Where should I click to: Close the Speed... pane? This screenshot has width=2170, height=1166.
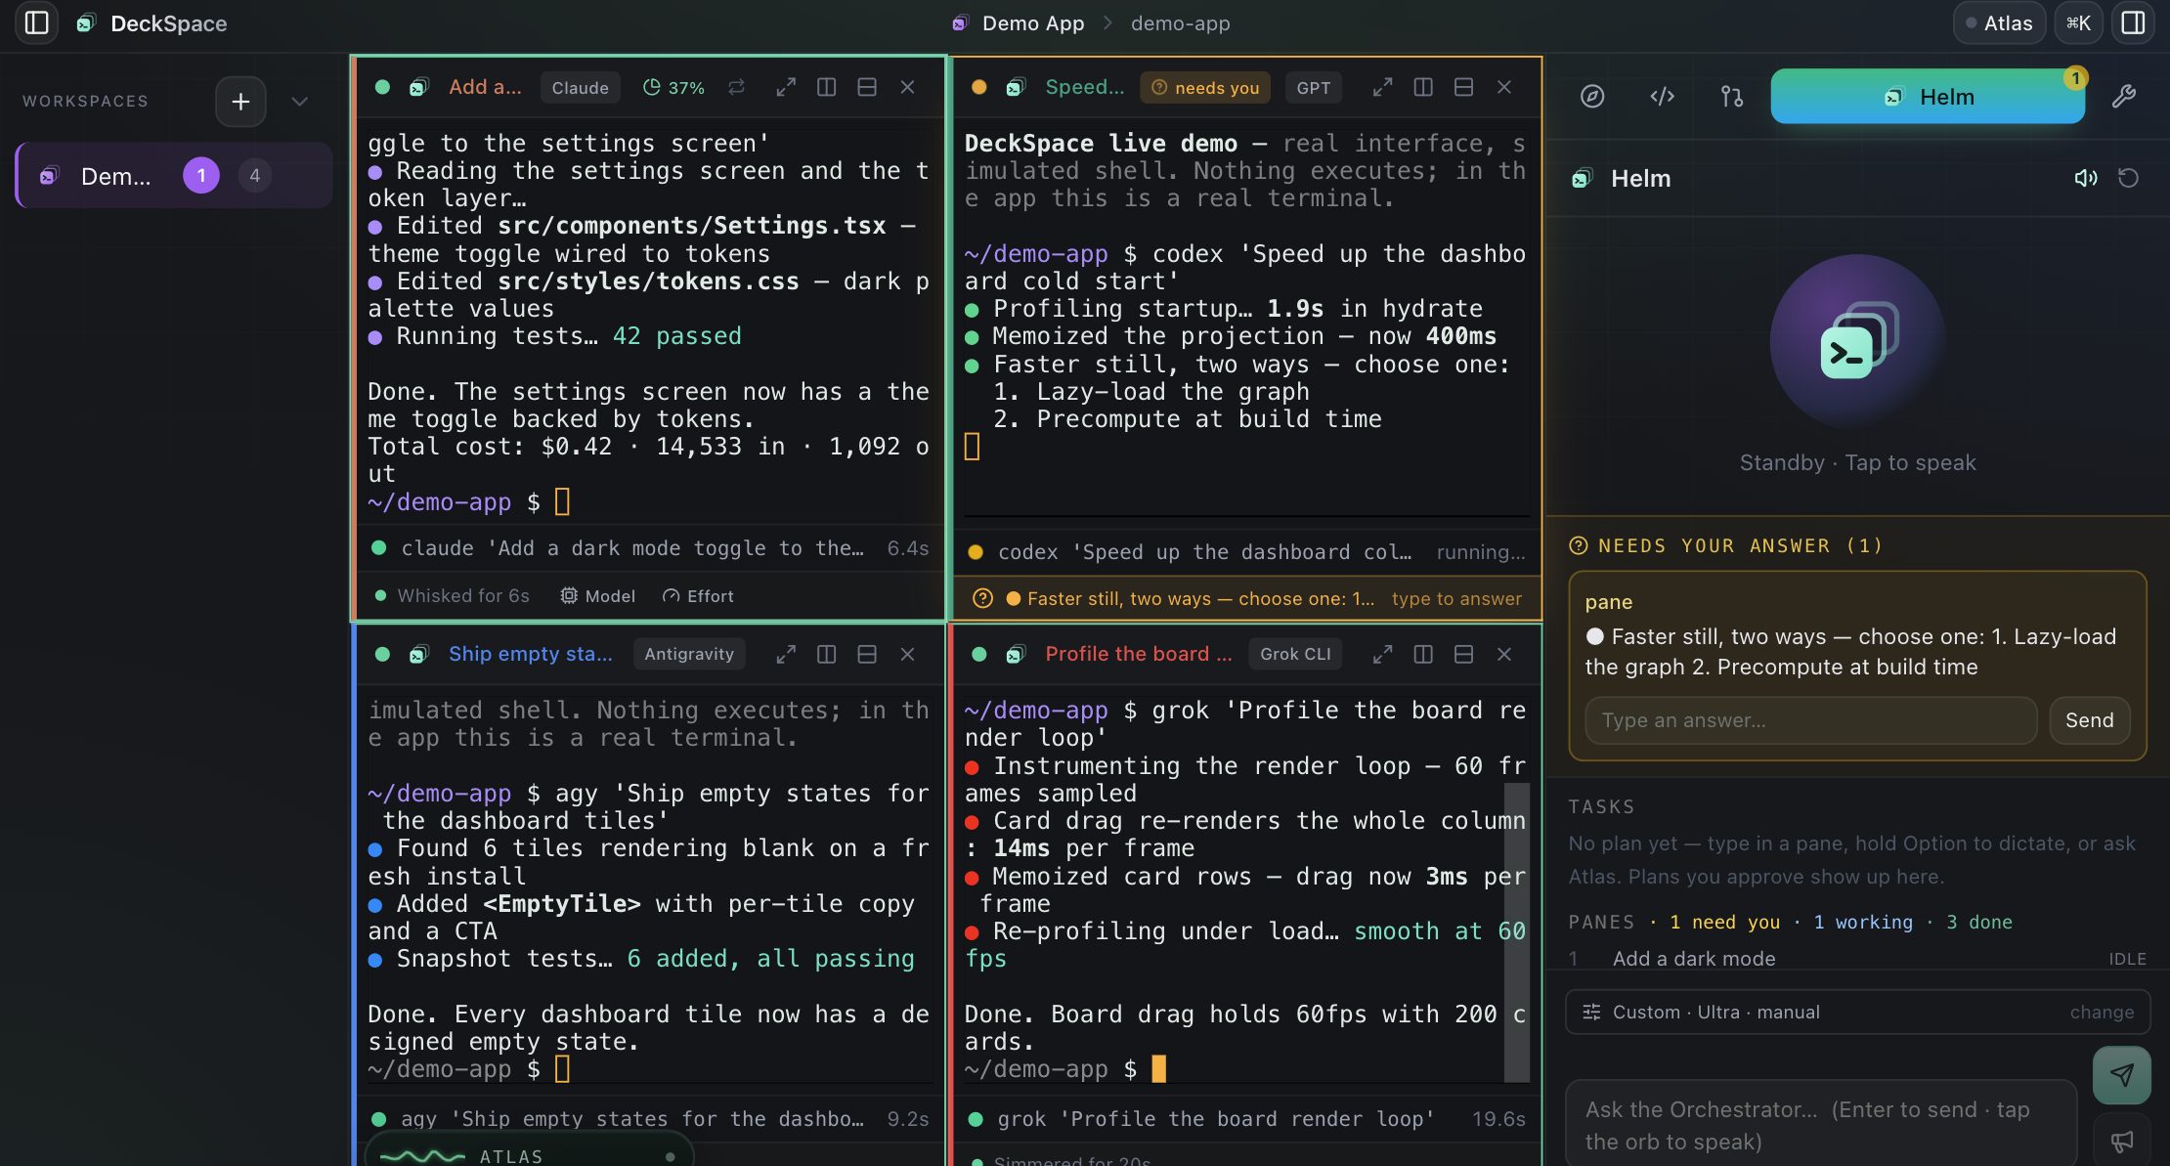1504,87
